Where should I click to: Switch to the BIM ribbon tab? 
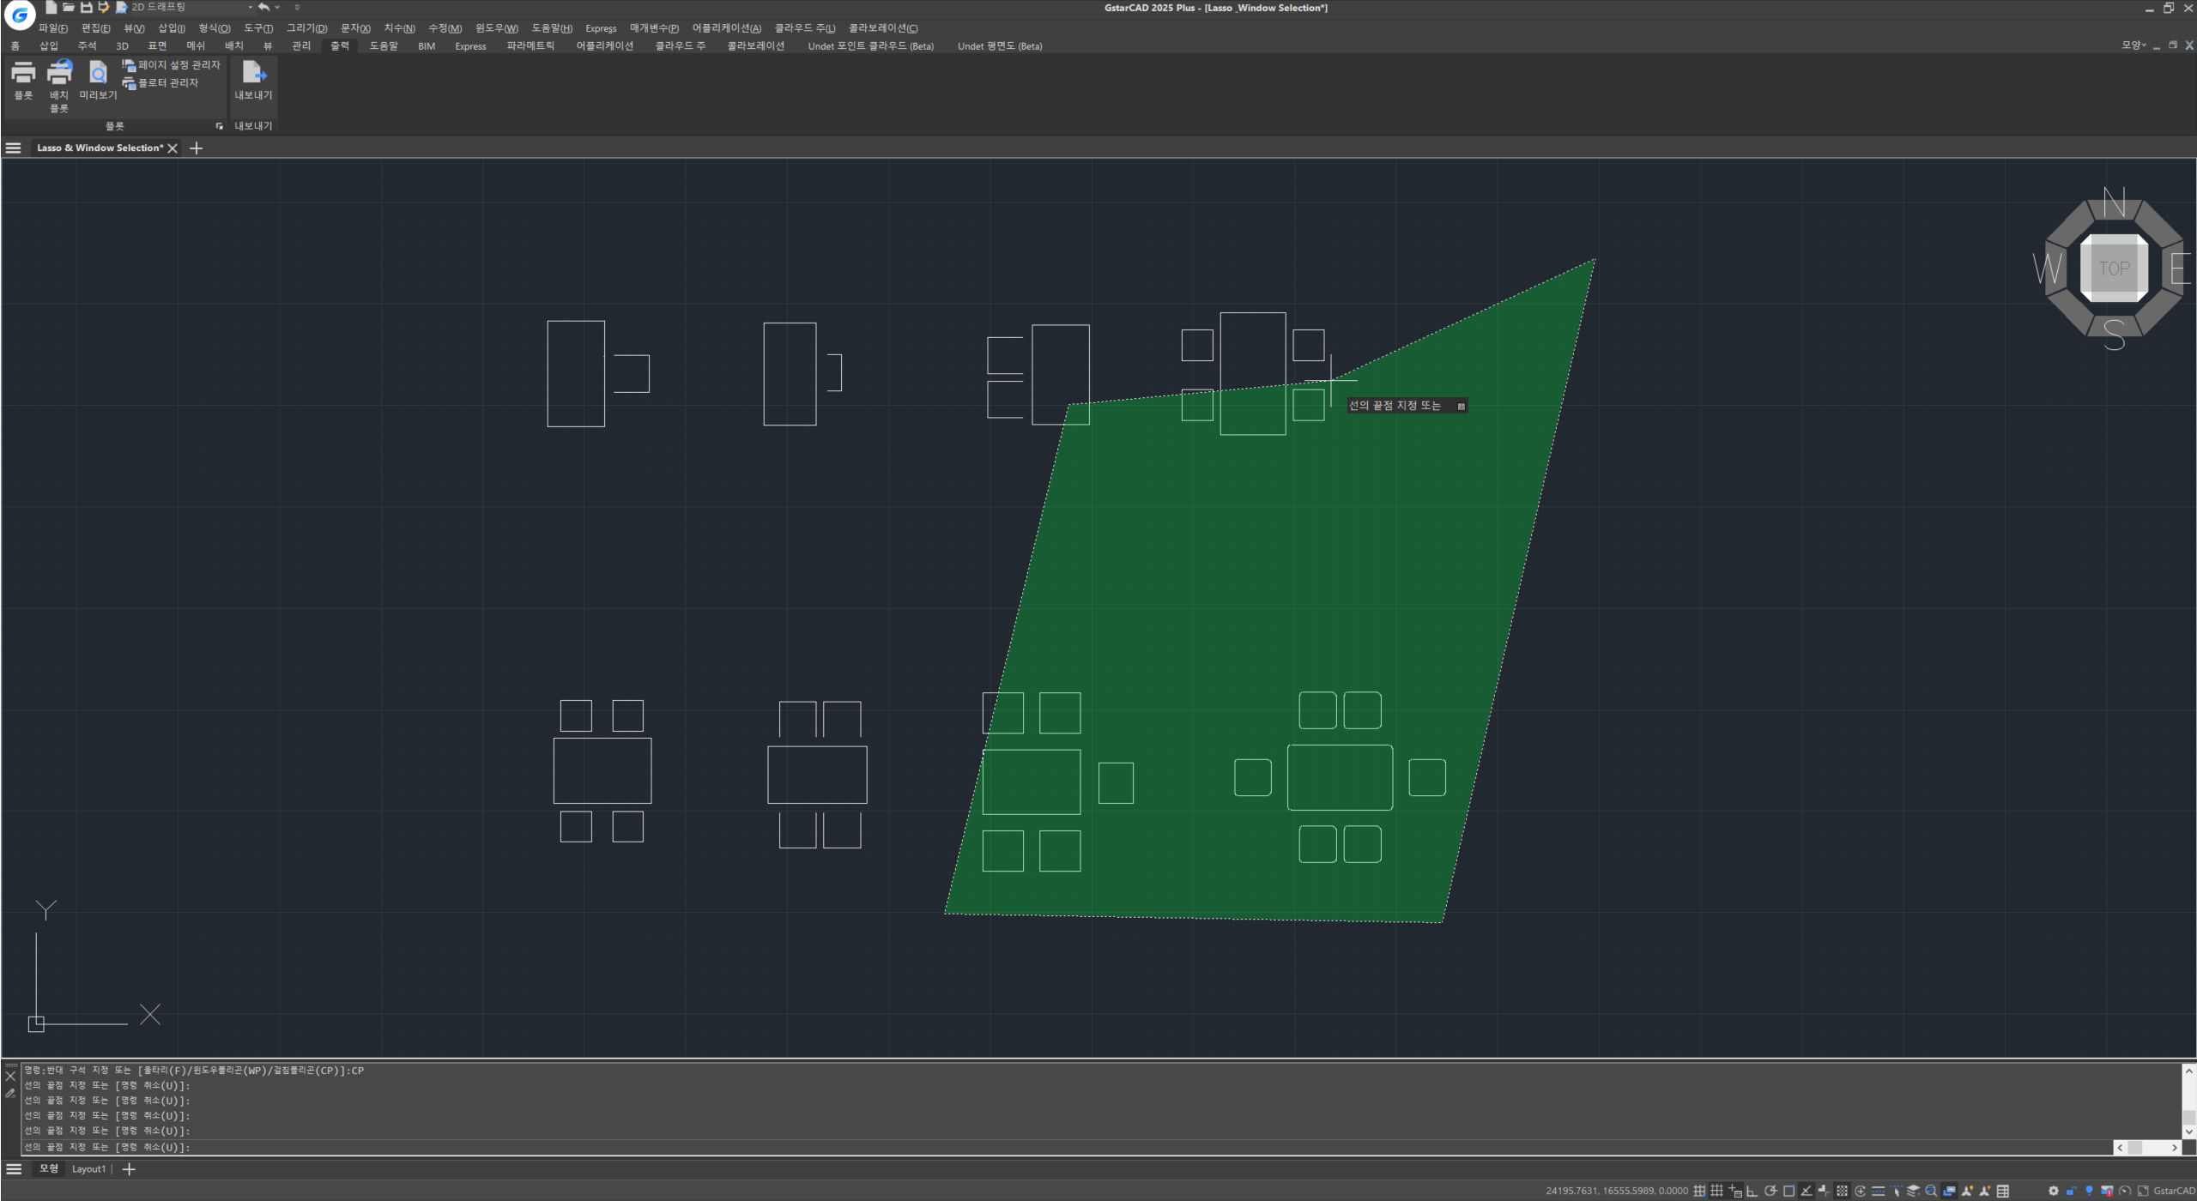coord(427,46)
